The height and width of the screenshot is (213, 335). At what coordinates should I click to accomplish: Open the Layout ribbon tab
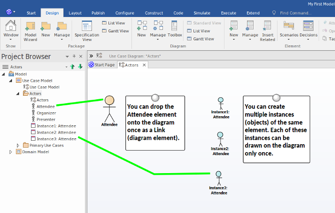(75, 12)
